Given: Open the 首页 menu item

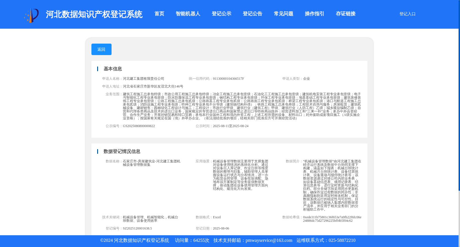Looking at the screenshot, I should coord(159,14).
